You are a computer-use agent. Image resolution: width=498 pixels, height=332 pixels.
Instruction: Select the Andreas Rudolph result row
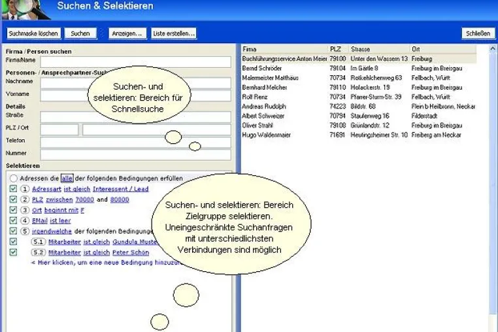pyautogui.click(x=359, y=107)
